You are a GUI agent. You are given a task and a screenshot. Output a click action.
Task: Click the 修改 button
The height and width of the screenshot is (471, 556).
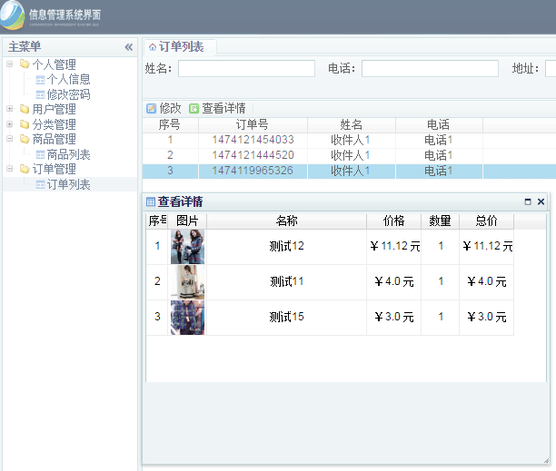(x=164, y=109)
